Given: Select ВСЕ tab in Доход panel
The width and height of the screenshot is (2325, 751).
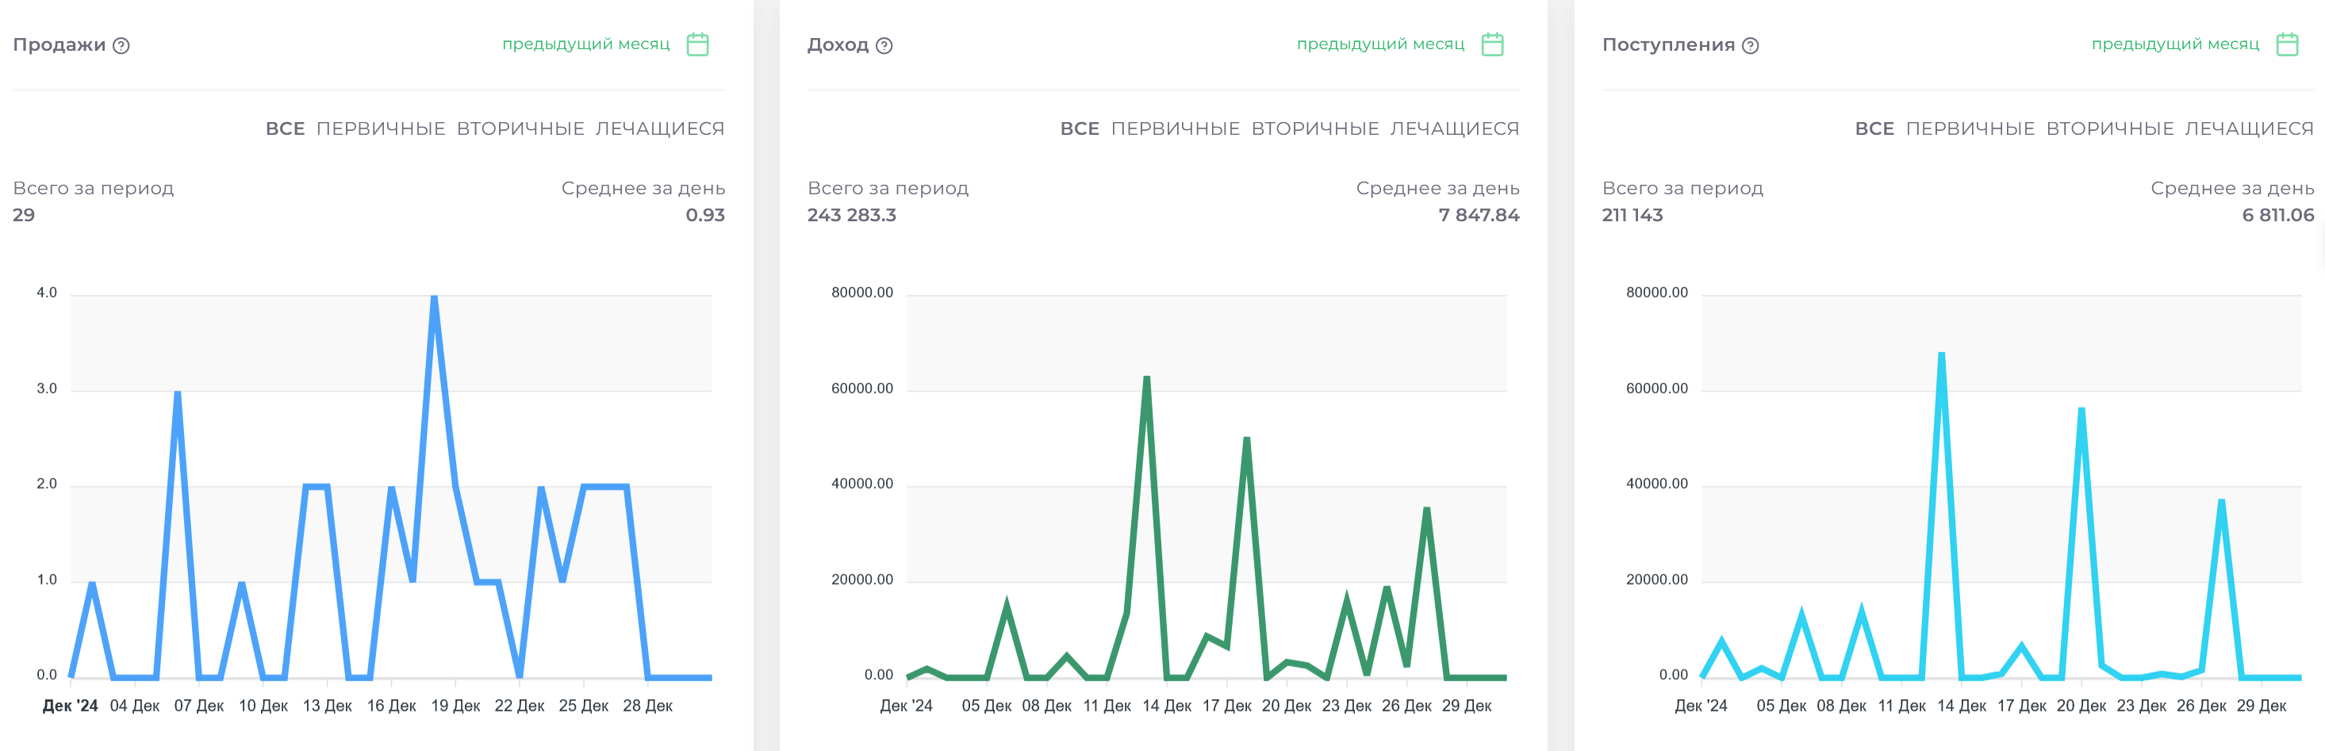Looking at the screenshot, I should point(1080,129).
